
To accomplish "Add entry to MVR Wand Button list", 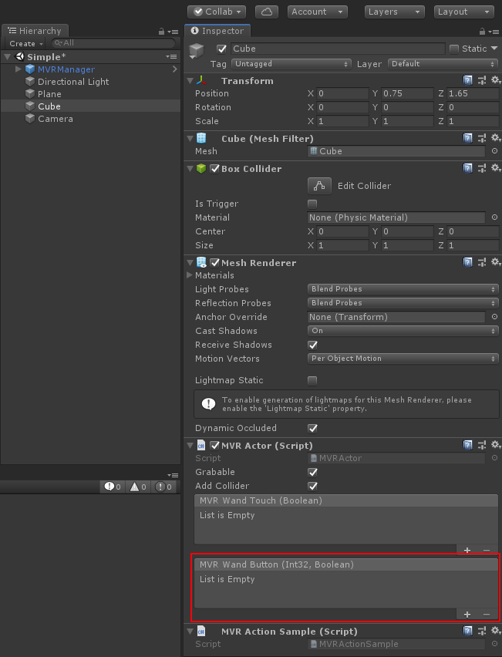I will click(x=467, y=615).
